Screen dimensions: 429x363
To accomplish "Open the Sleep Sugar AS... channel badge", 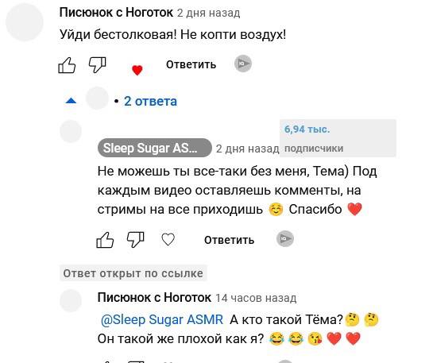I will pyautogui.click(x=155, y=148).
